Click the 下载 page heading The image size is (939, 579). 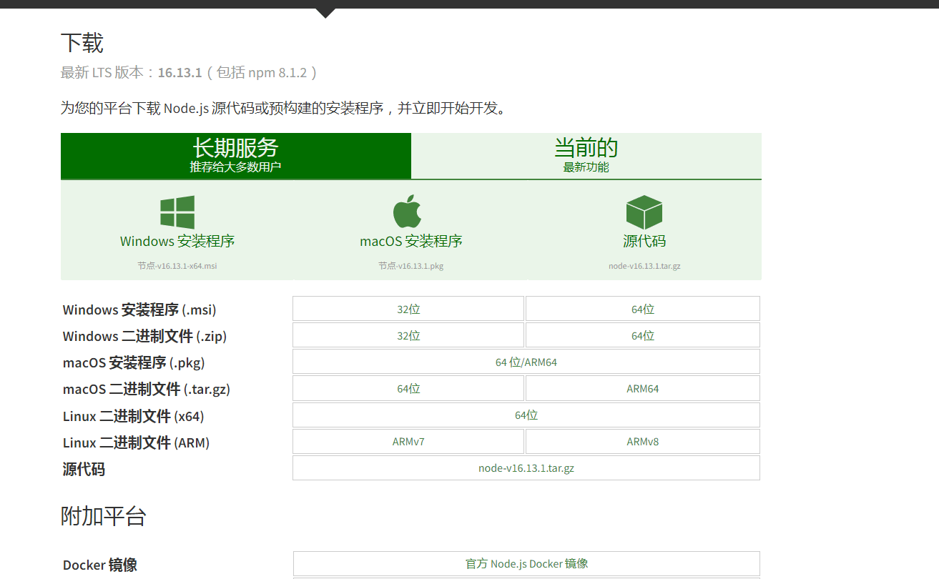point(82,43)
